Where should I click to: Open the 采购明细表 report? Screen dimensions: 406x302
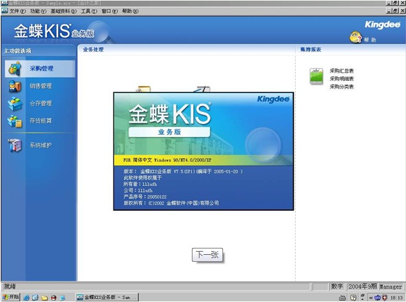click(x=342, y=78)
